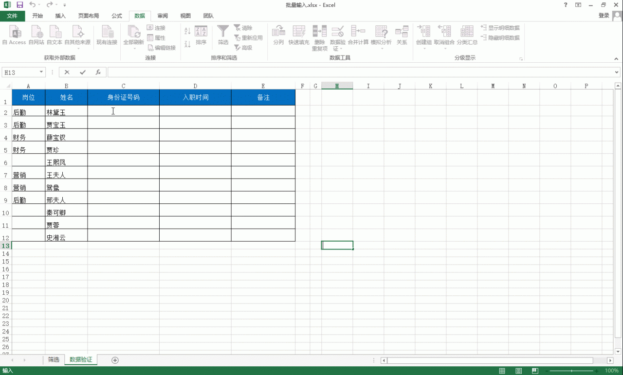Click the Name Box showing H13
Viewport: 623px width, 375px height.
pos(19,72)
